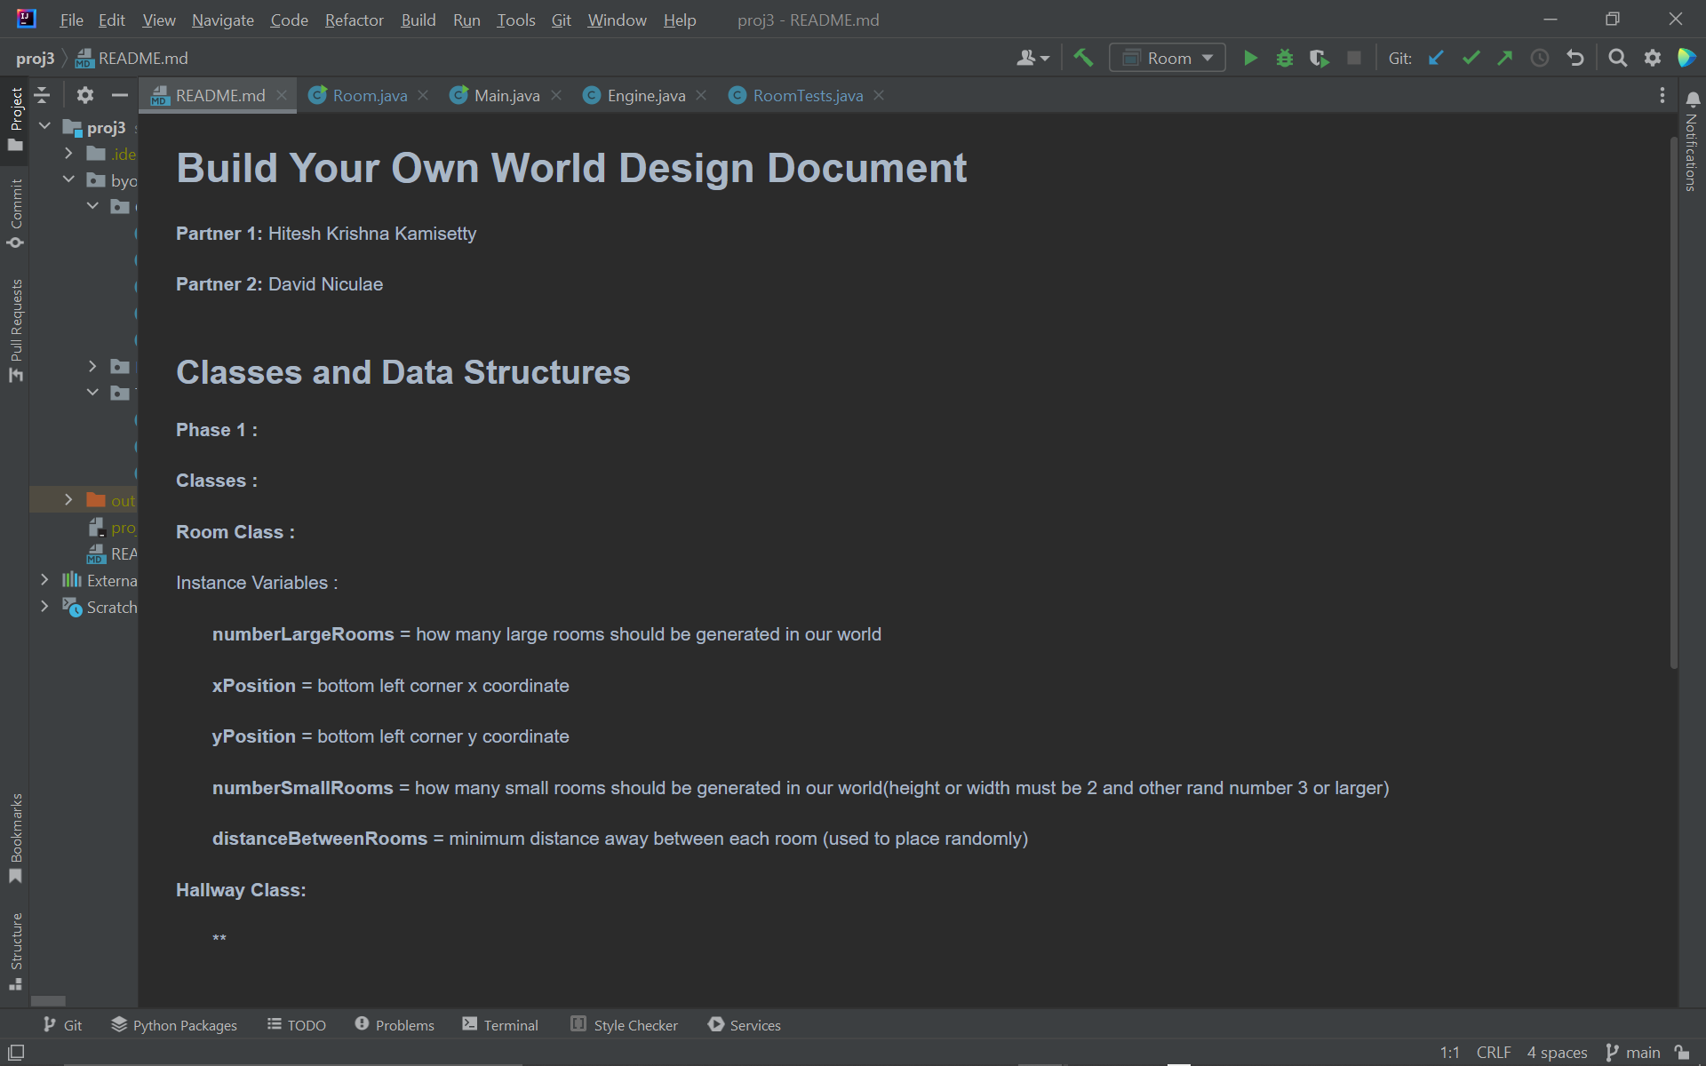1706x1066 pixels.
Task: Build project with the hammer icon
Action: (x=1083, y=59)
